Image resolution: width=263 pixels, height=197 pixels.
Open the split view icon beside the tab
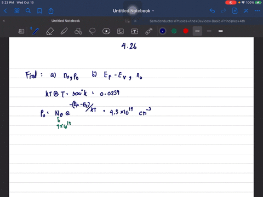(x=127, y=21)
